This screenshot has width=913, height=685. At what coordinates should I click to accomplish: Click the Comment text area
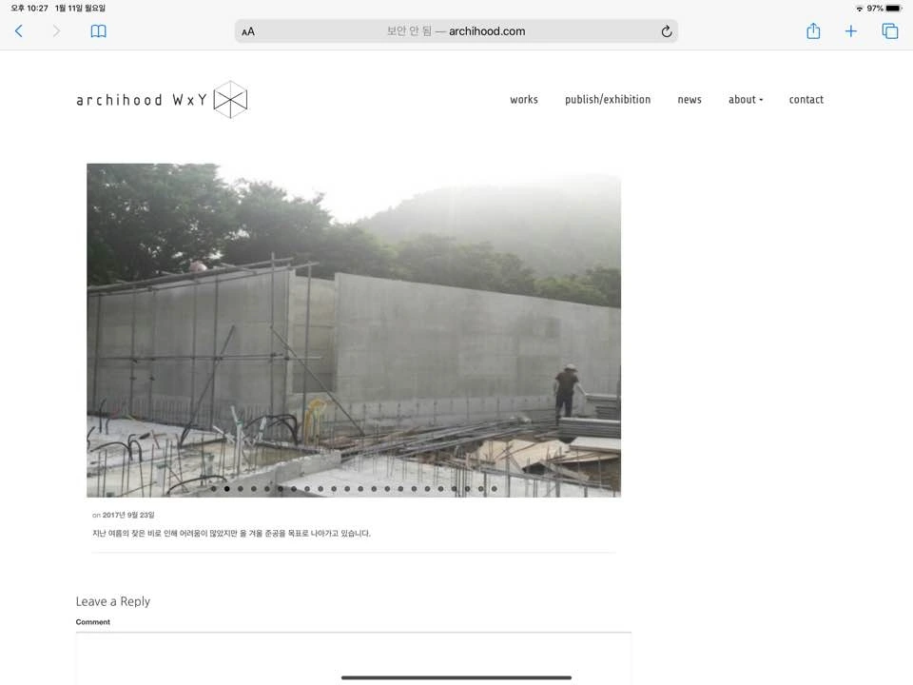click(x=354, y=658)
